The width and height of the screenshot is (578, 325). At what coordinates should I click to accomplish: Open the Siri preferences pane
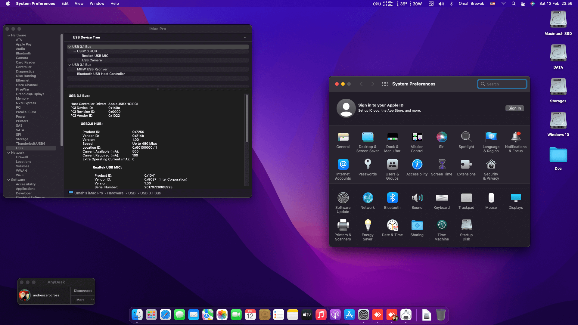click(442, 140)
